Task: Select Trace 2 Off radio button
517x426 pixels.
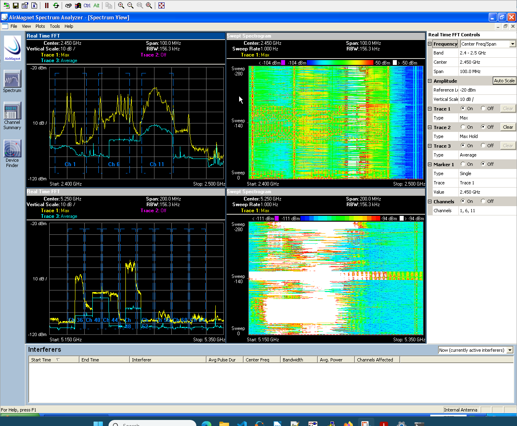Action: coord(483,127)
